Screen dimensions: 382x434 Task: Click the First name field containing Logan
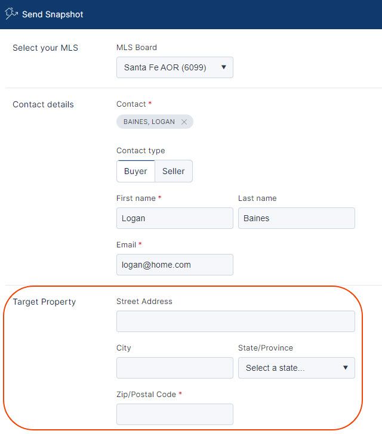(x=175, y=218)
